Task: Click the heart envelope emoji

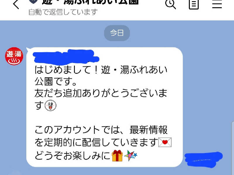Action: 165,142
